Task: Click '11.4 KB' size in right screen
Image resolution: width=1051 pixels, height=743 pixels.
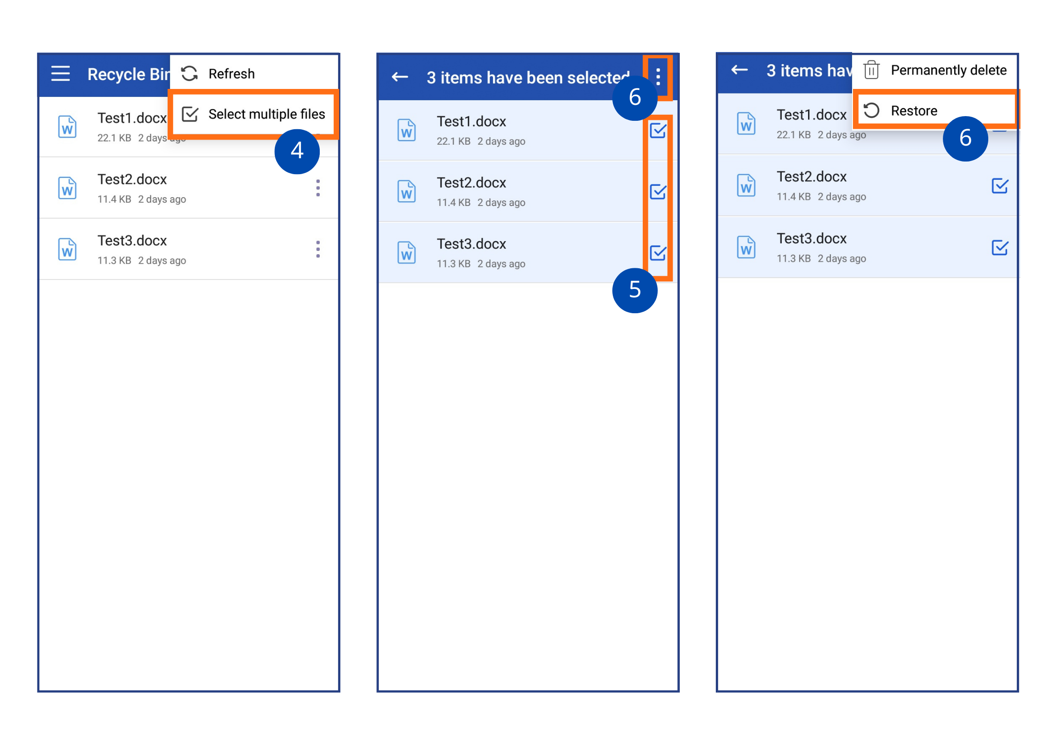Action: pos(794,197)
